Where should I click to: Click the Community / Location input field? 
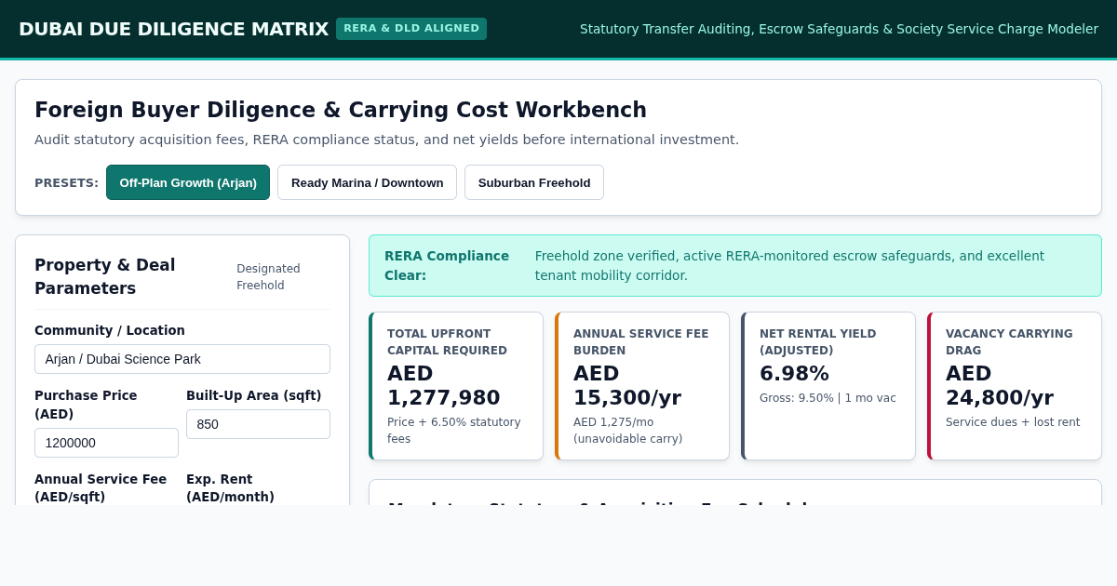click(182, 359)
